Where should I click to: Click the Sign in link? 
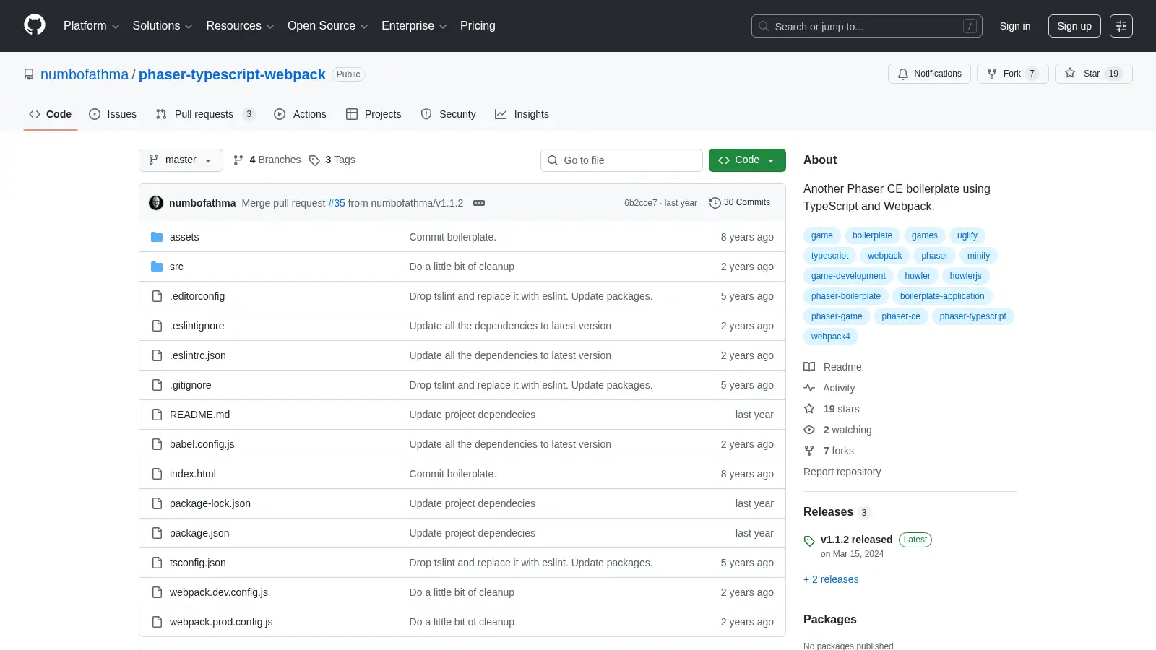click(1015, 26)
